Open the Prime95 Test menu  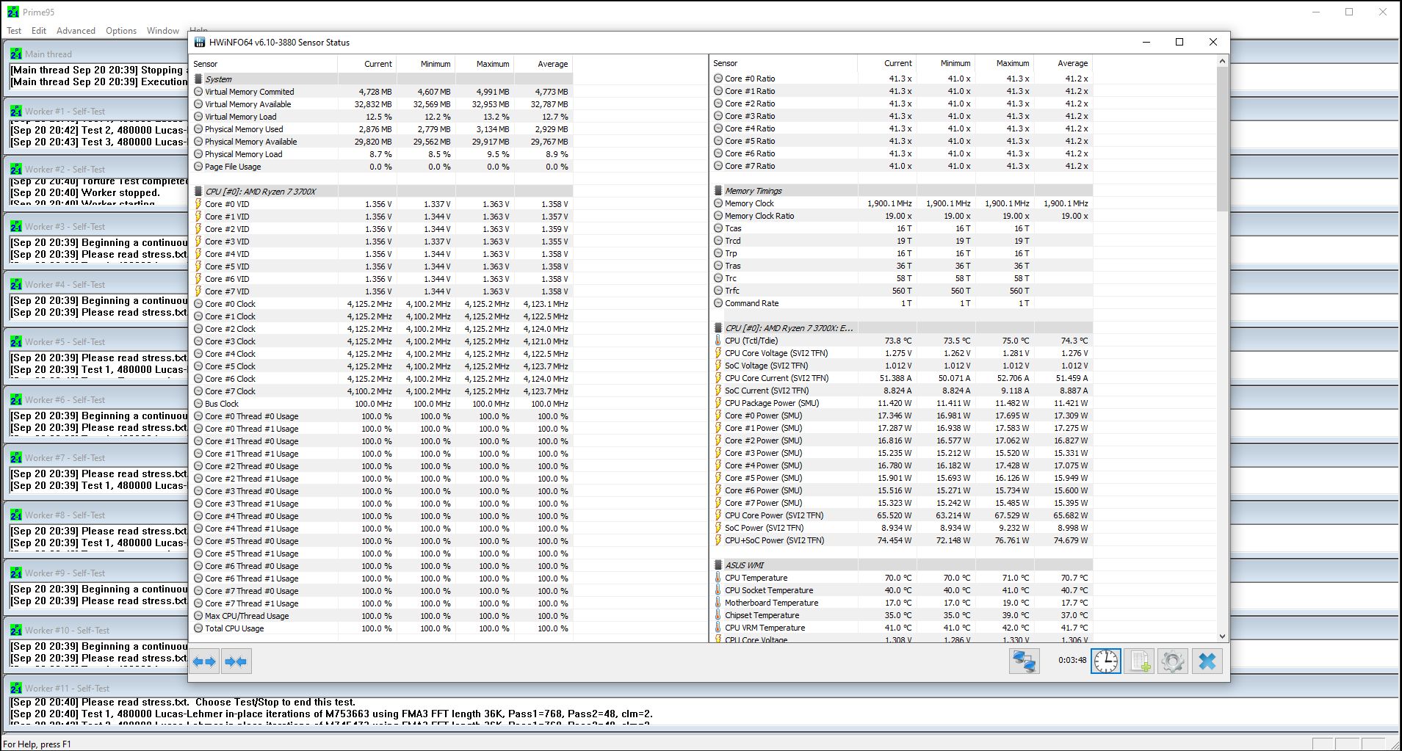coord(14,31)
